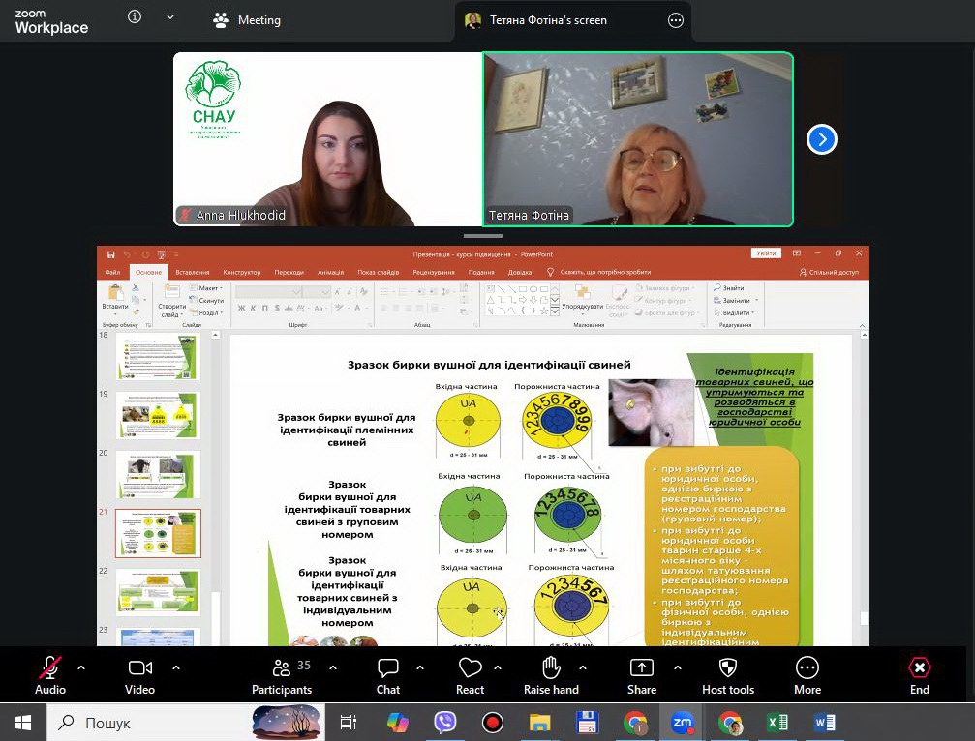Expand audio options arrow next to Audio
975x741 pixels.
[x=81, y=667]
